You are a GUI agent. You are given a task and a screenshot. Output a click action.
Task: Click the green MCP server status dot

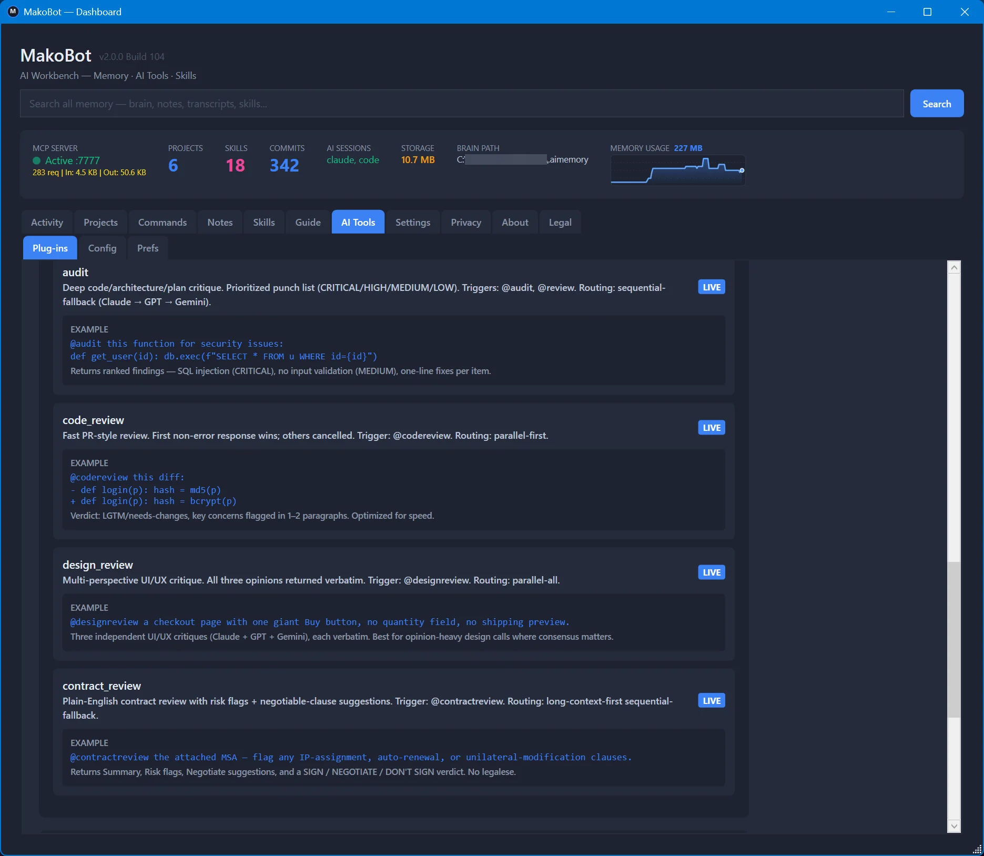pyautogui.click(x=37, y=161)
